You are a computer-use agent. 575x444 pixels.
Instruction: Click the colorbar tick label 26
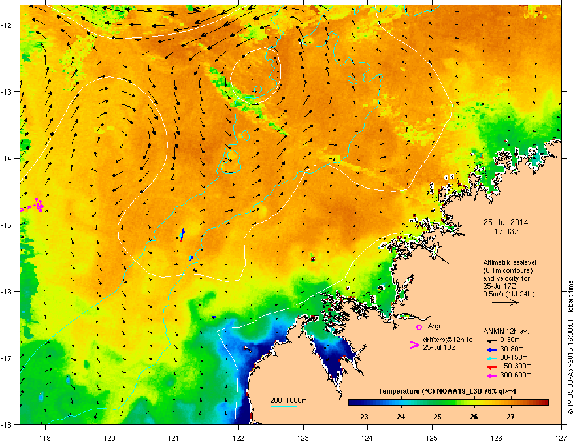474,417
